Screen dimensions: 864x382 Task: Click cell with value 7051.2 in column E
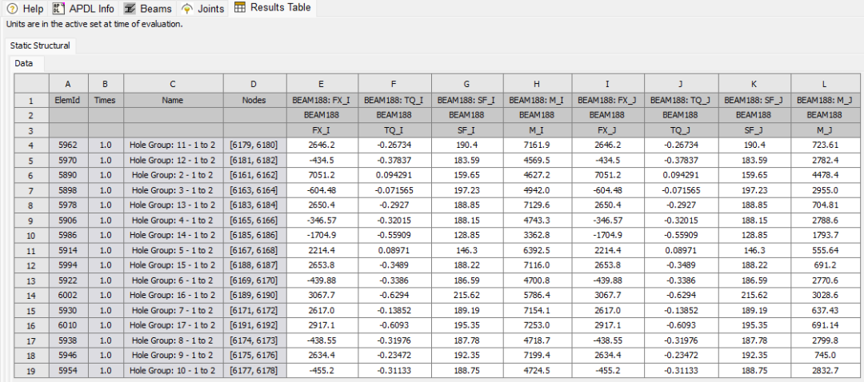[x=322, y=175]
